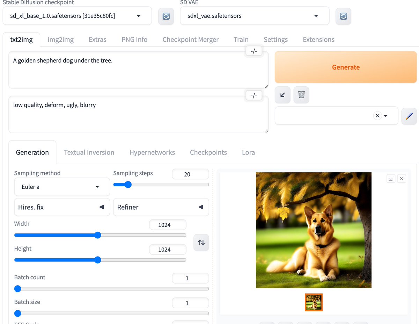Open the Extensions tab
This screenshot has height=324, width=419.
click(319, 39)
